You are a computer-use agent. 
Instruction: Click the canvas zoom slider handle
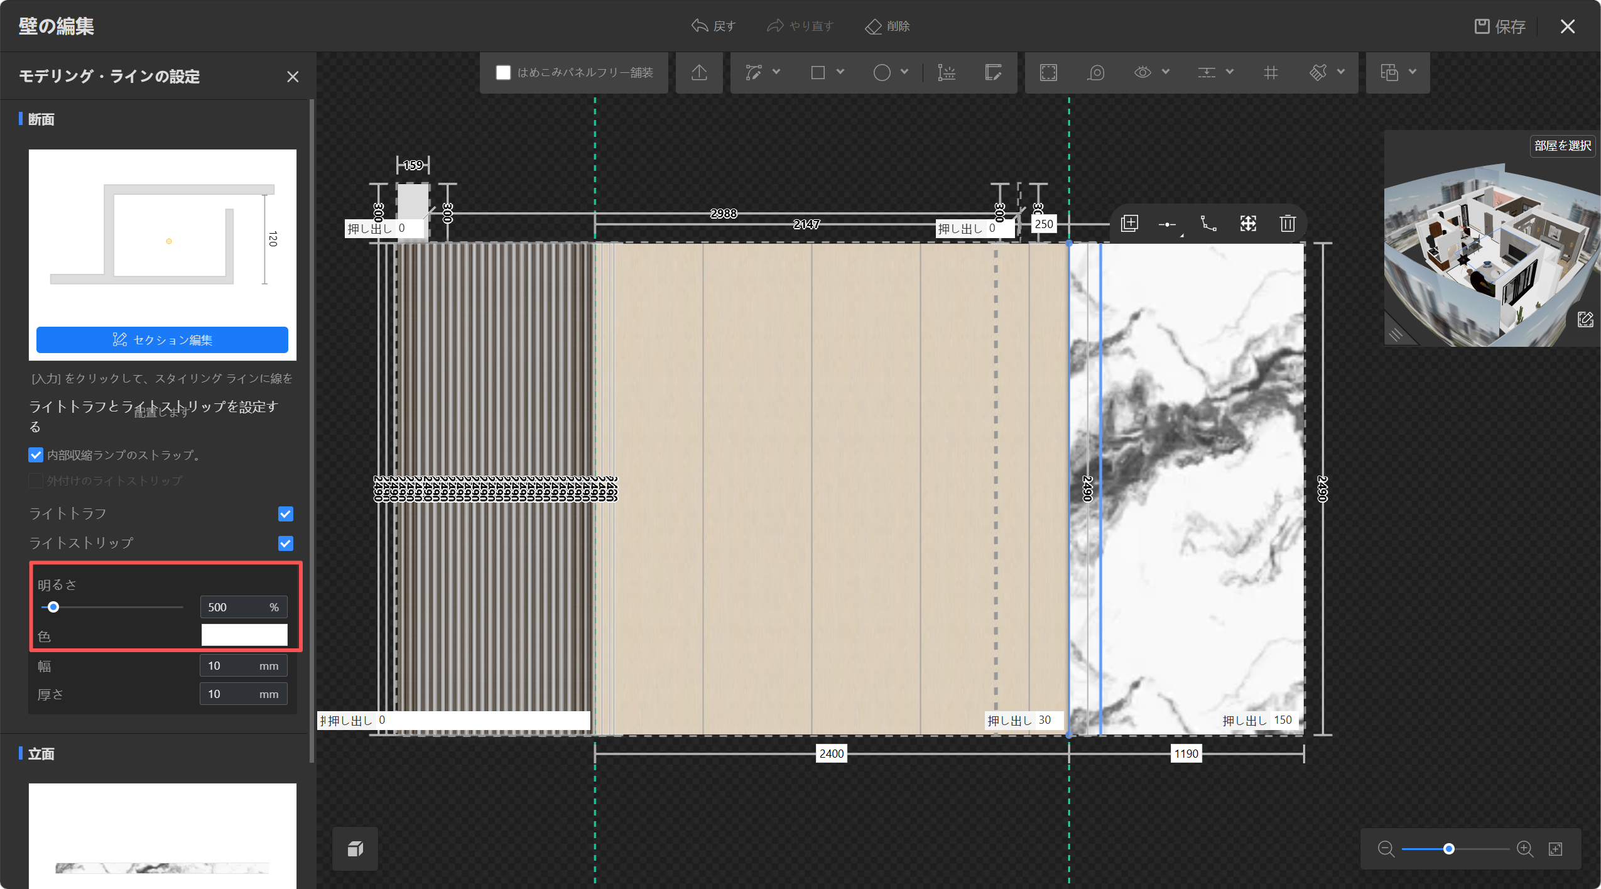(1449, 849)
